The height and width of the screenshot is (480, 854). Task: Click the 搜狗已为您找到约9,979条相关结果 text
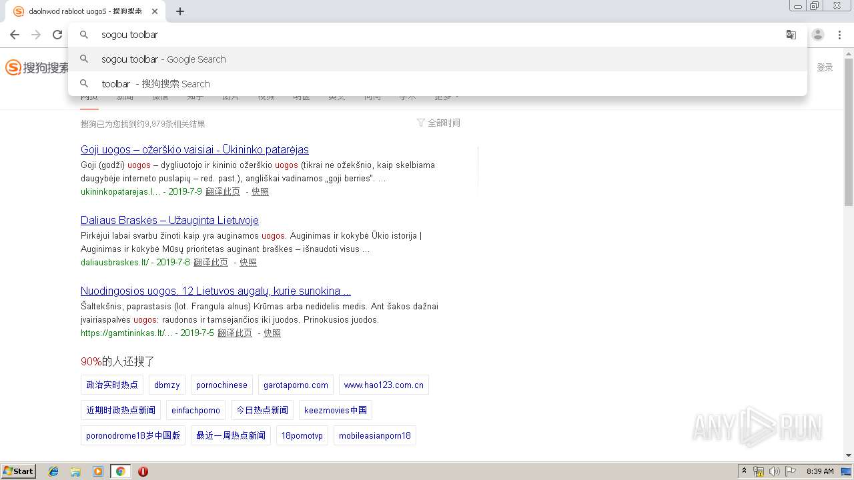[x=143, y=124]
